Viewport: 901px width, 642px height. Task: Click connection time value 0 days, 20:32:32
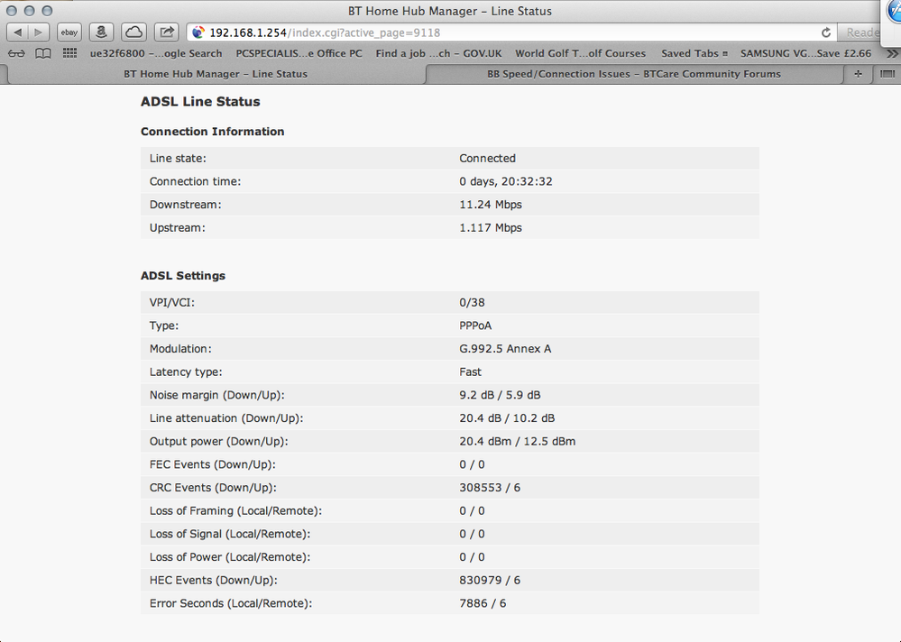[x=506, y=181]
